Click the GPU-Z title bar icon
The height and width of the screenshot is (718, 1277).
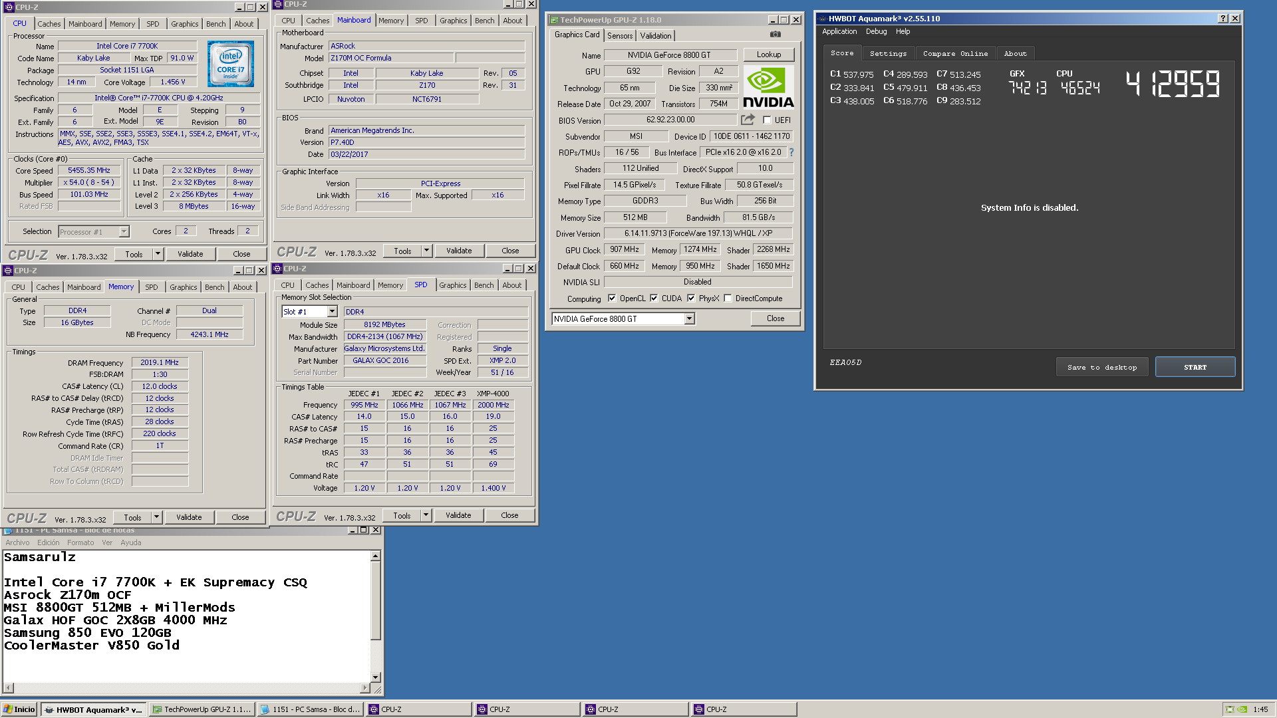point(553,20)
